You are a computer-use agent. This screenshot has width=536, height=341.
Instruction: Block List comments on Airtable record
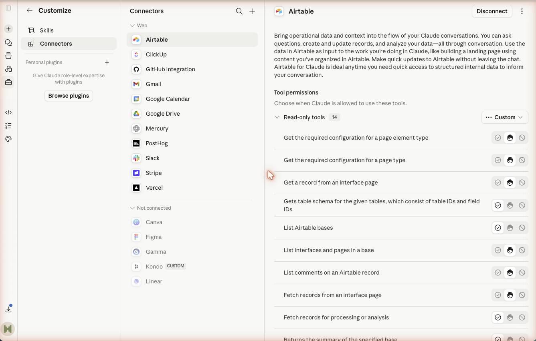(522, 273)
